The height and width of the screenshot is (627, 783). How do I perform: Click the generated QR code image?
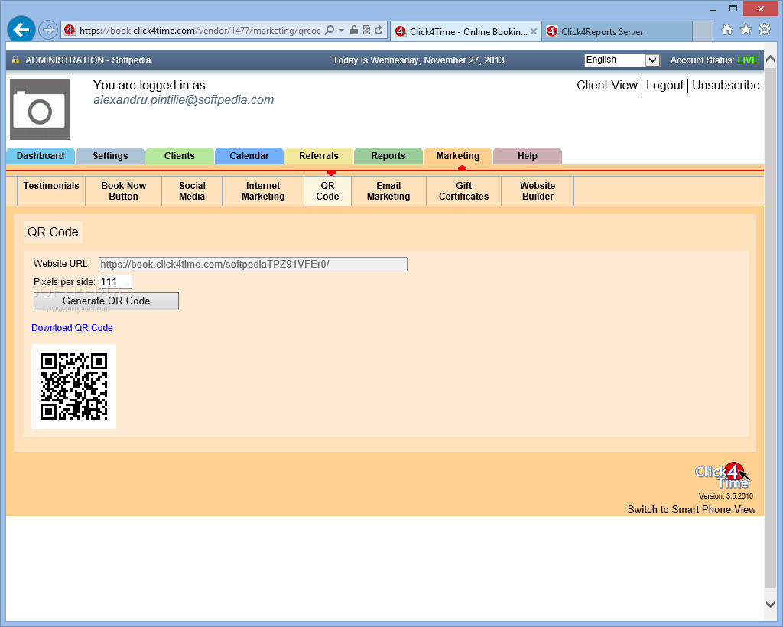(x=73, y=386)
